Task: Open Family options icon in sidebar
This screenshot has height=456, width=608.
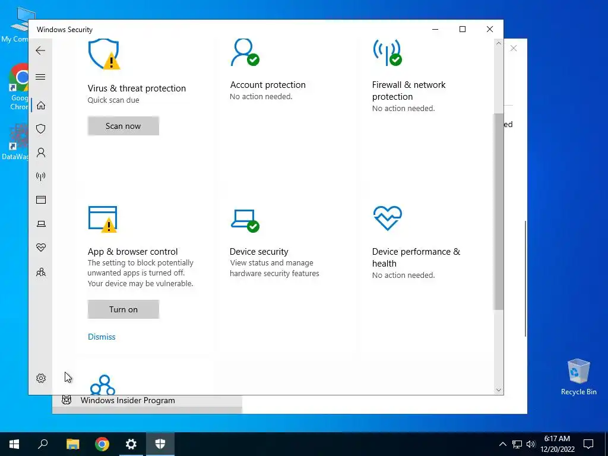Action: 41,272
